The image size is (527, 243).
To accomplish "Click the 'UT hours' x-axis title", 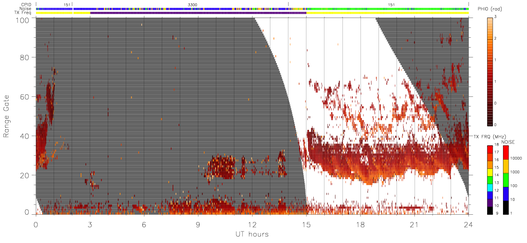I will click(252, 234).
